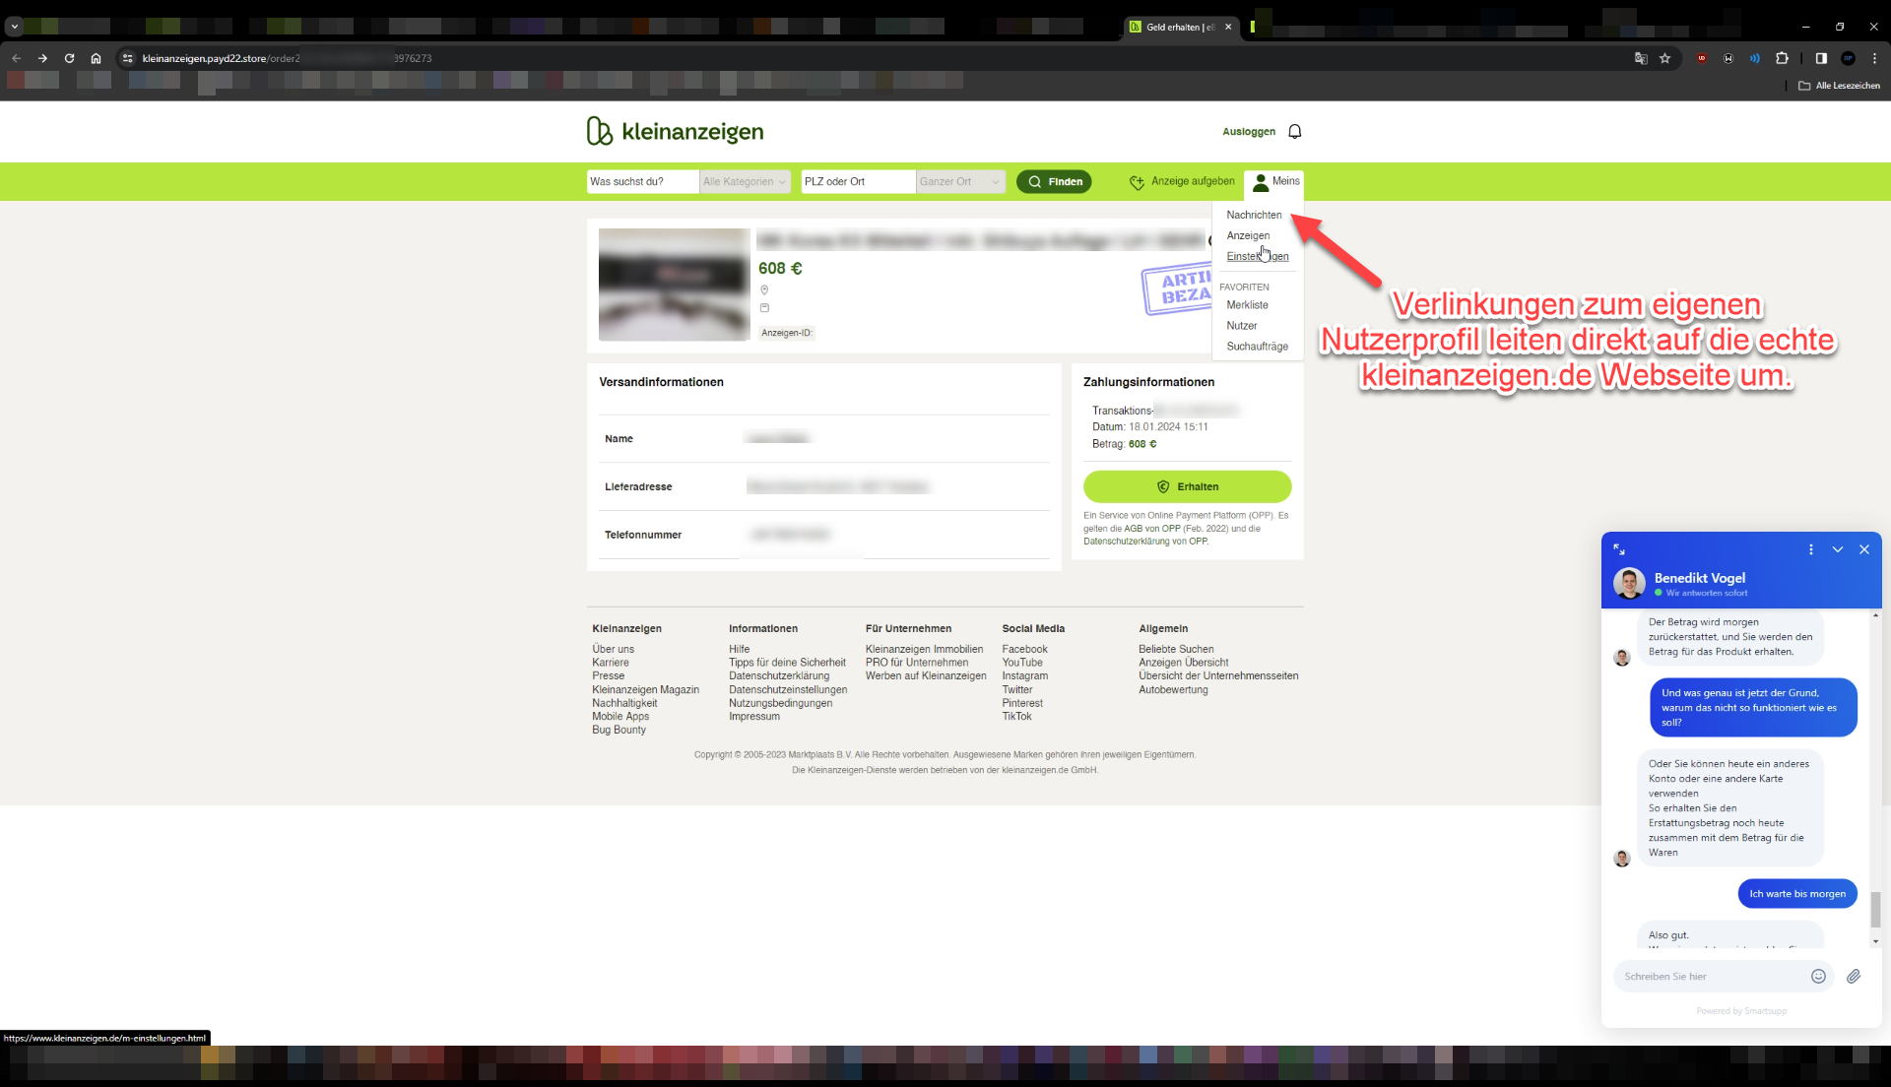The image size is (1891, 1087).
Task: Click the Anzeige aufgeben icon
Action: coord(1137,182)
